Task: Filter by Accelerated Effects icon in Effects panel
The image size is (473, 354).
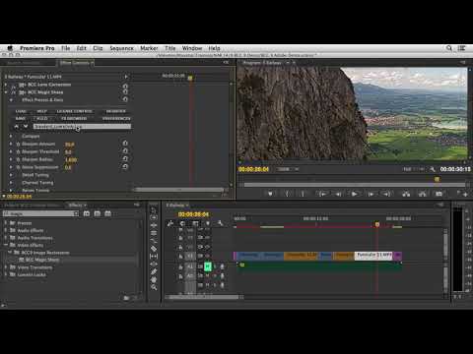Action: 87,213
